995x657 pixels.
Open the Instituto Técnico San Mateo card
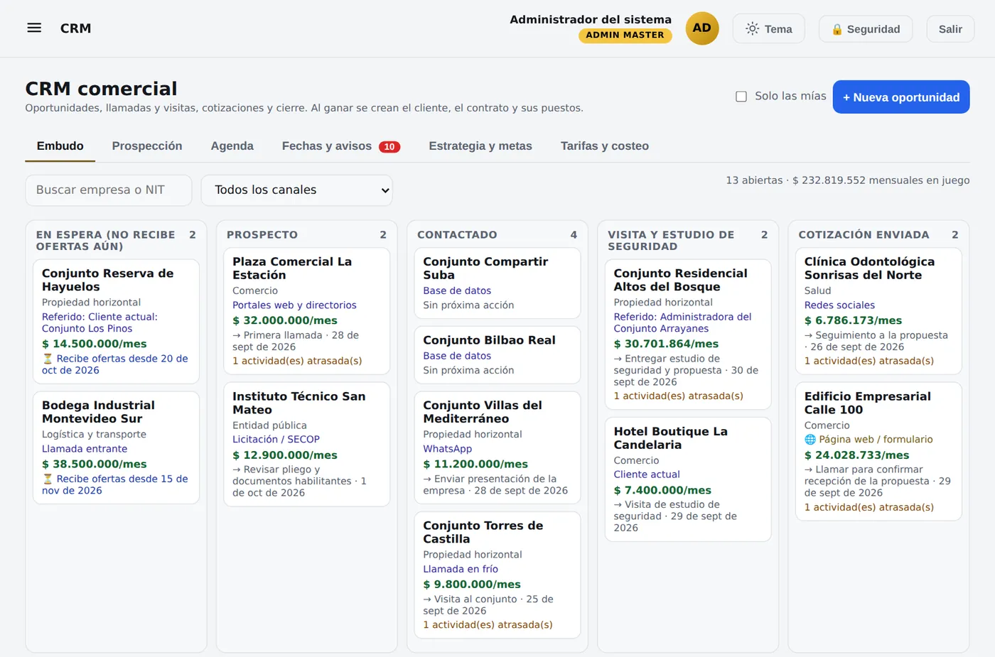(306, 445)
